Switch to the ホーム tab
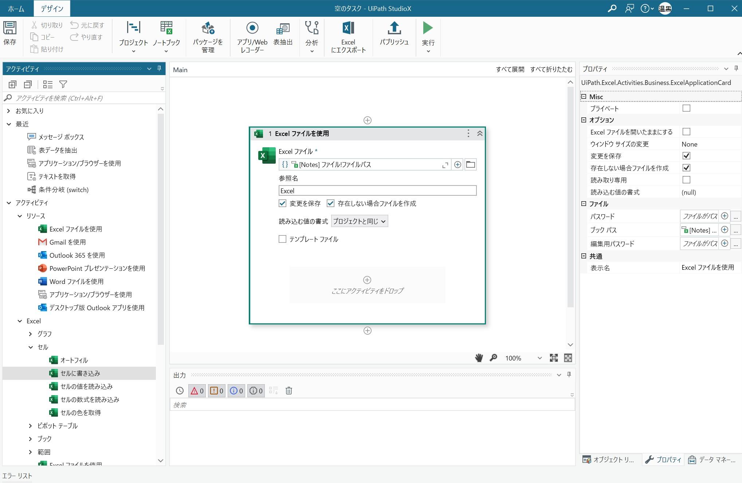 point(16,9)
